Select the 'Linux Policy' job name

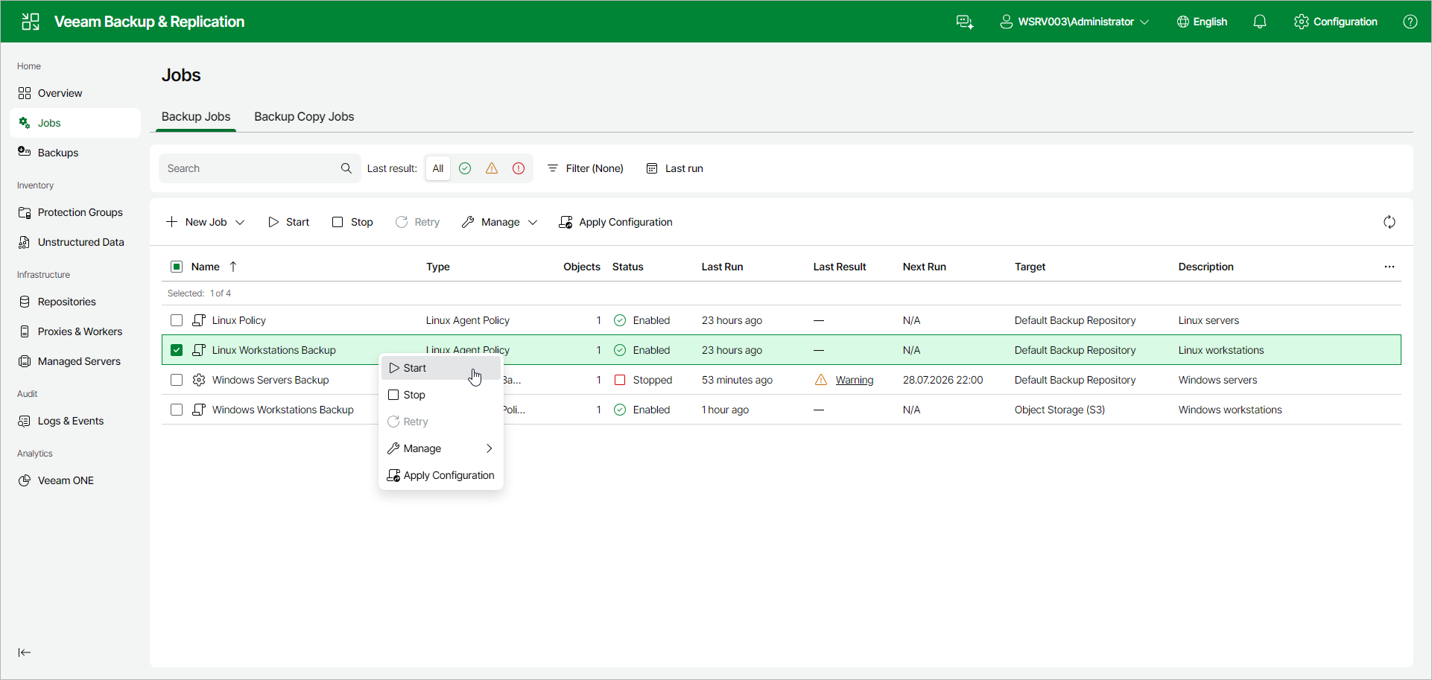(x=239, y=320)
